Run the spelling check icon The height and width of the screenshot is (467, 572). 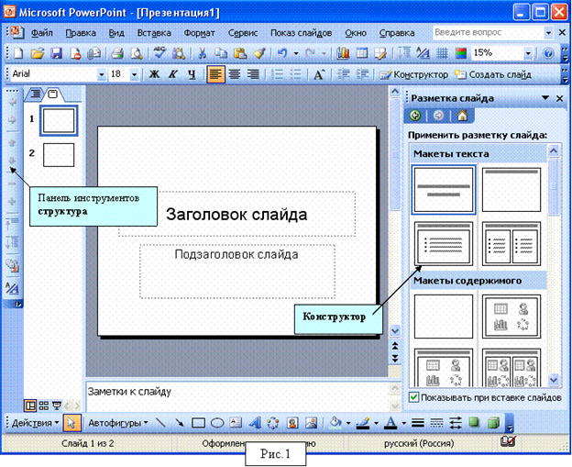159,53
